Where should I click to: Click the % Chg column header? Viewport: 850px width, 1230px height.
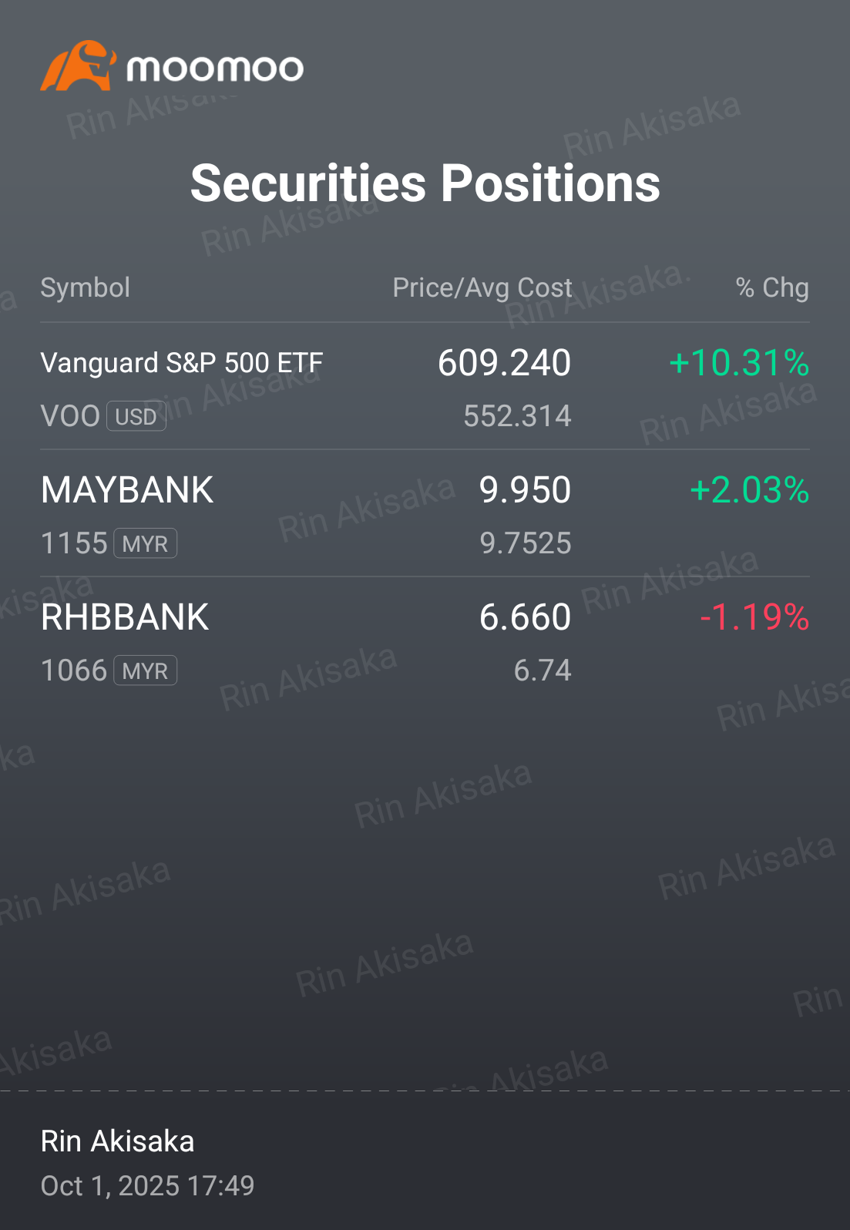(x=772, y=287)
